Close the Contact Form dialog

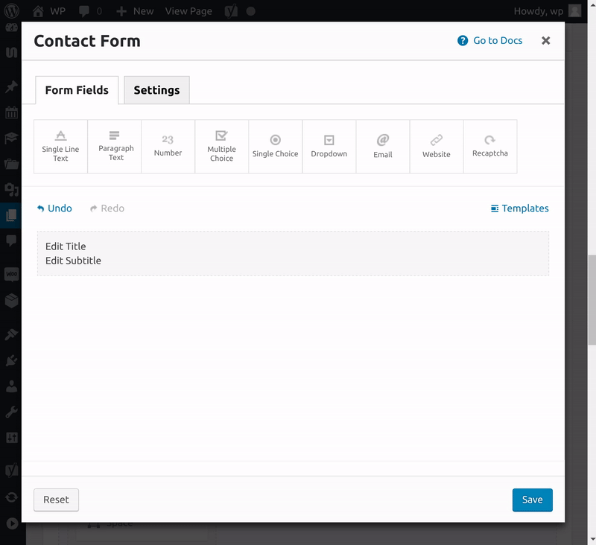(546, 41)
